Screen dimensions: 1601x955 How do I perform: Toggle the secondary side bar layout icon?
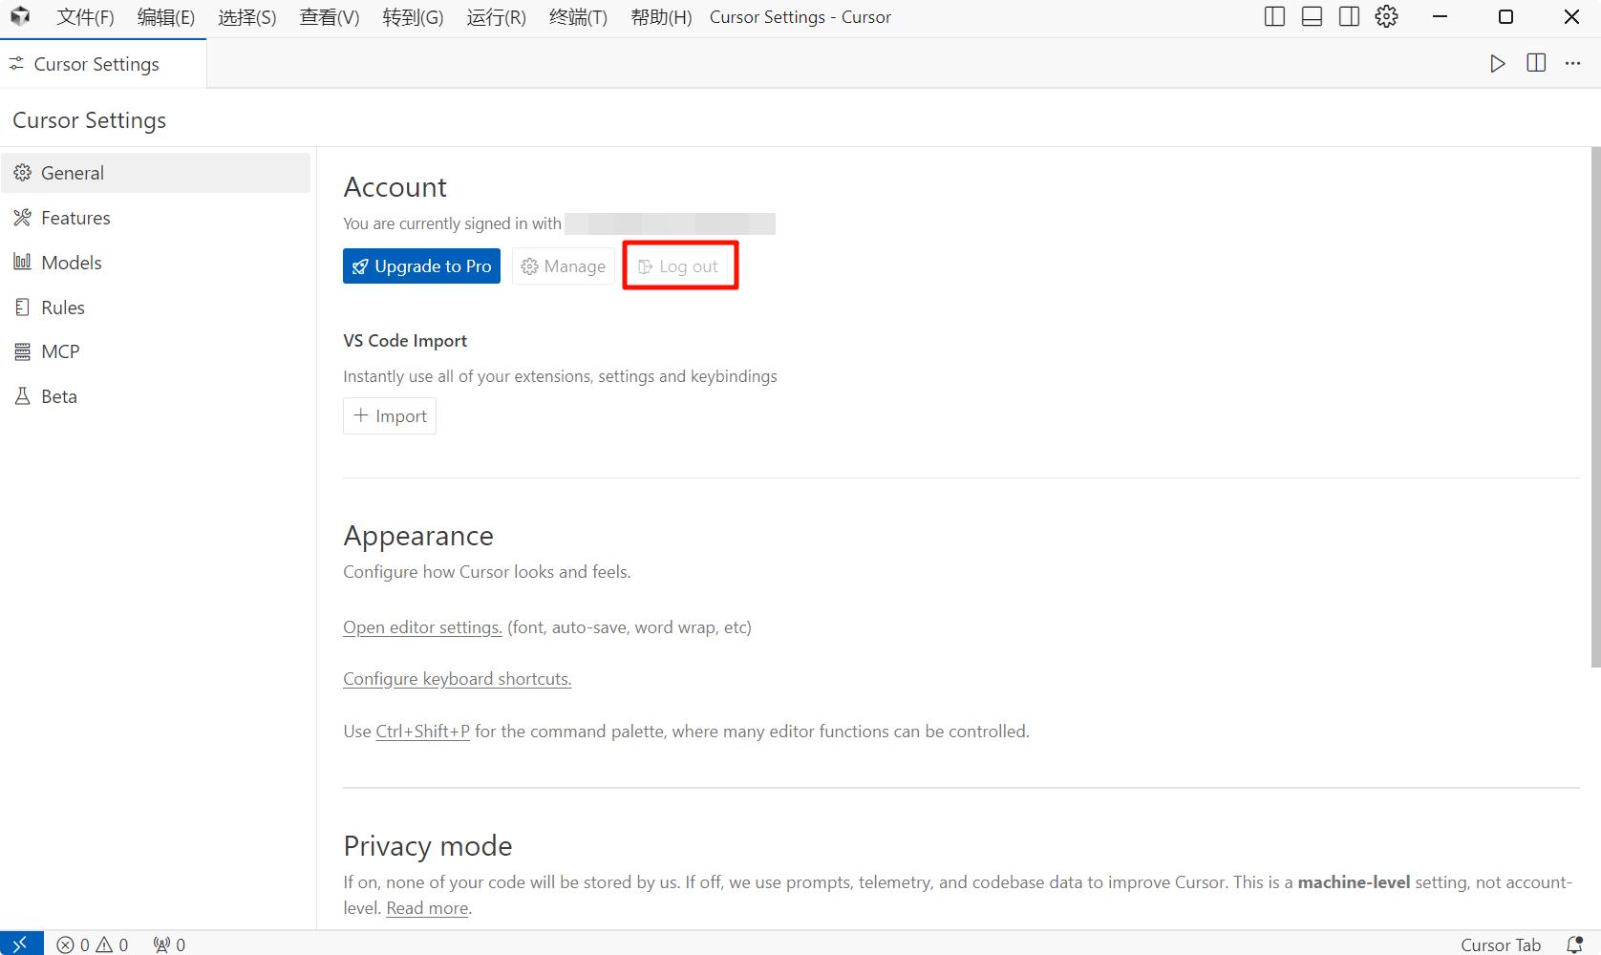point(1349,16)
